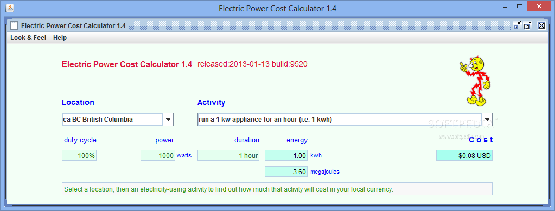The height and width of the screenshot is (211, 555).
Task: Click the 'Activity' heading label
Action: point(211,102)
